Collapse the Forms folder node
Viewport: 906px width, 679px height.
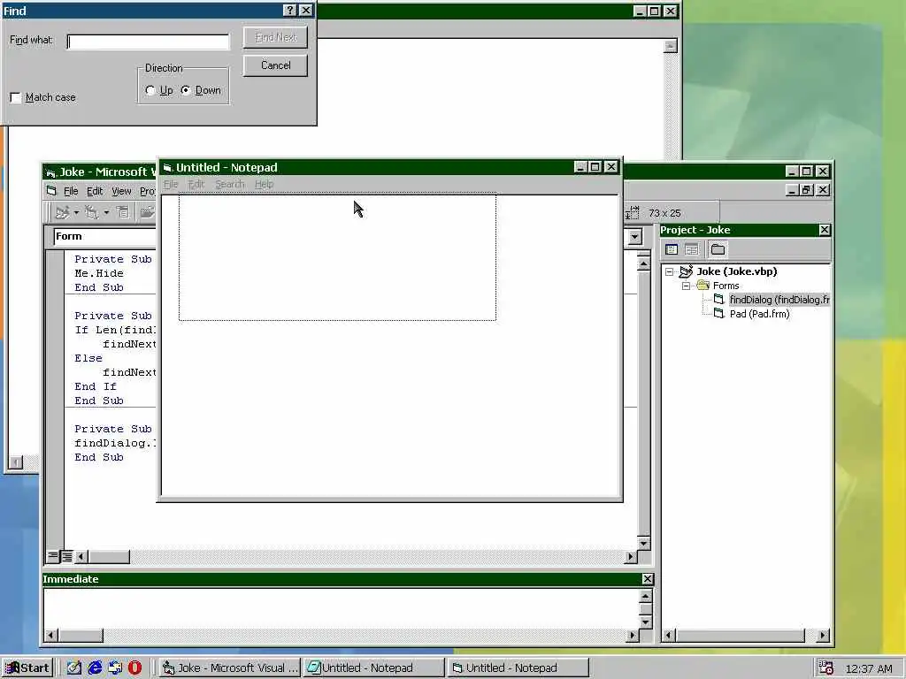tap(686, 286)
